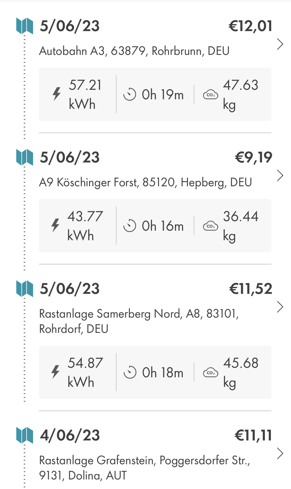This screenshot has width=291, height=489.
Task: Open the Autobahn A3 Rohrbrunn address
Action: (x=134, y=51)
